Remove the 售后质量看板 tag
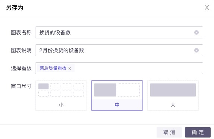Image resolution: width=214 pixels, height=139 pixels. tap(70, 69)
